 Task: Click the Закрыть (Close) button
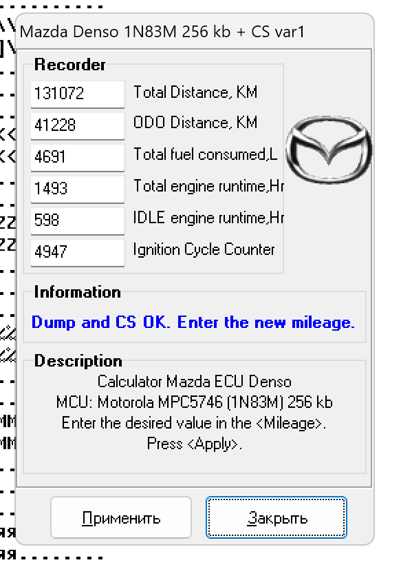(277, 517)
